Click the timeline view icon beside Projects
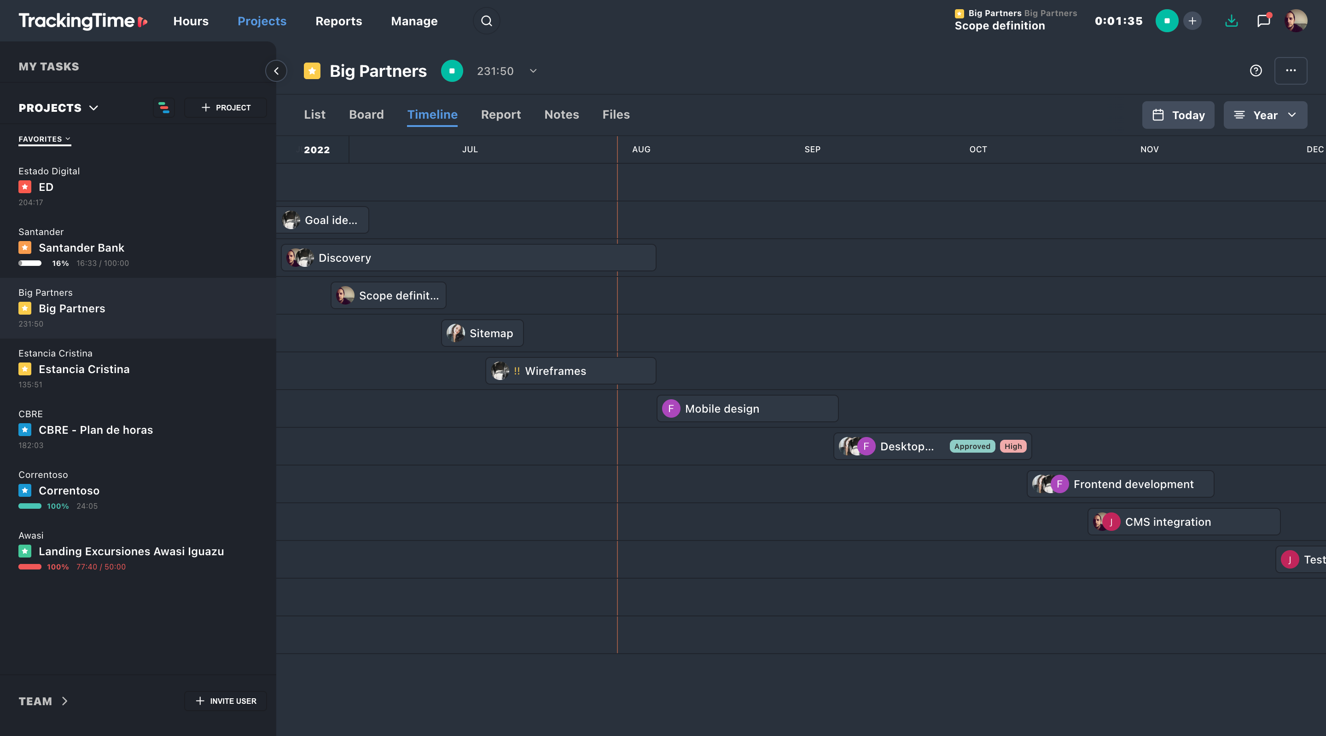Image resolution: width=1326 pixels, height=736 pixels. (x=164, y=108)
